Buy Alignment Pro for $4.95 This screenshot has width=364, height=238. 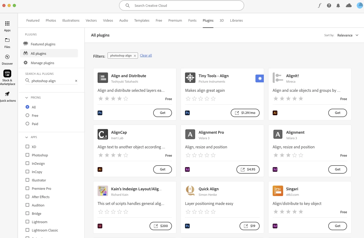(x=248, y=169)
